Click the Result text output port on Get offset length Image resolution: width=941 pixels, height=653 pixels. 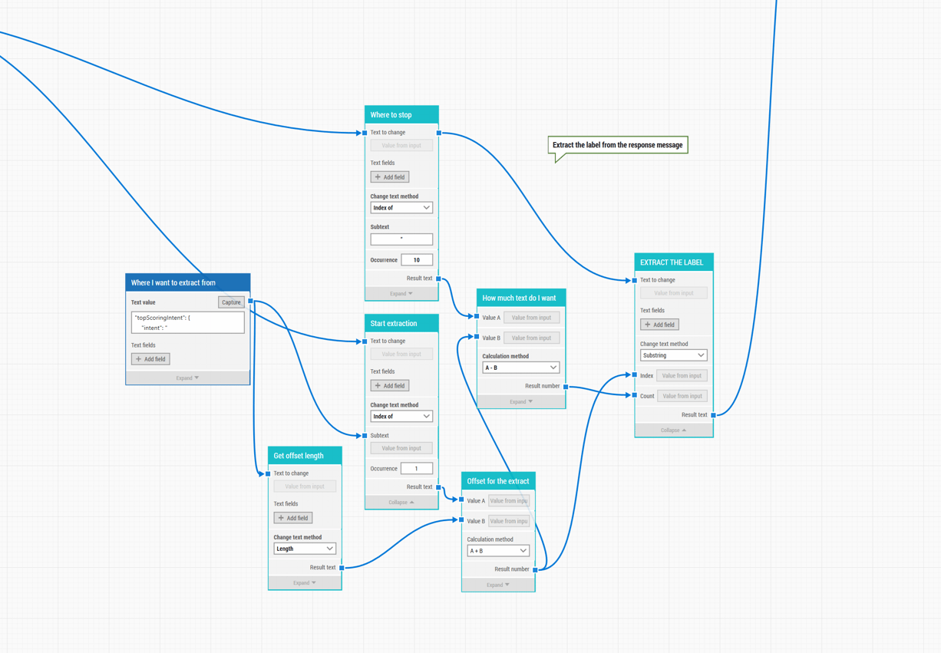342,567
